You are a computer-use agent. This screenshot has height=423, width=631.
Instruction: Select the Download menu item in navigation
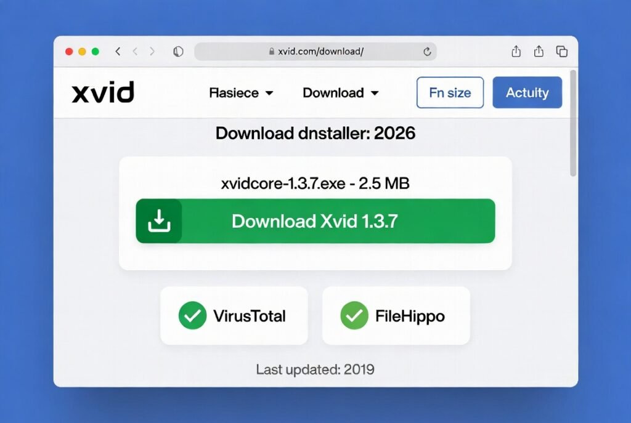pos(333,93)
